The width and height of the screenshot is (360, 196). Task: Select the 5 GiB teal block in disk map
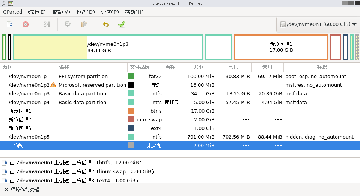click(x=218, y=47)
